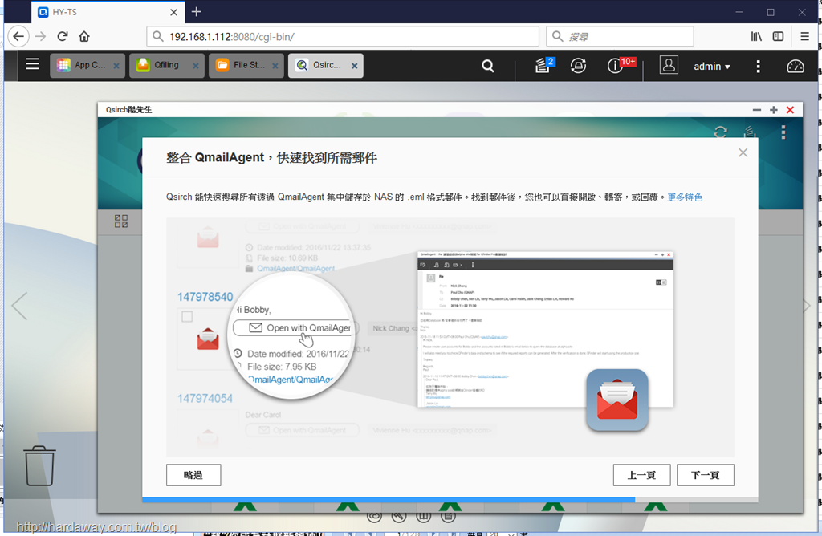Click the 下一頁 next page button
The height and width of the screenshot is (536, 822).
pos(705,475)
